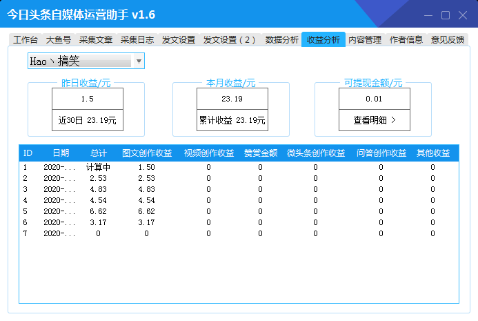The image size is (478, 321).
Task: Select row 5 with 6.62 total
Action: (98, 211)
